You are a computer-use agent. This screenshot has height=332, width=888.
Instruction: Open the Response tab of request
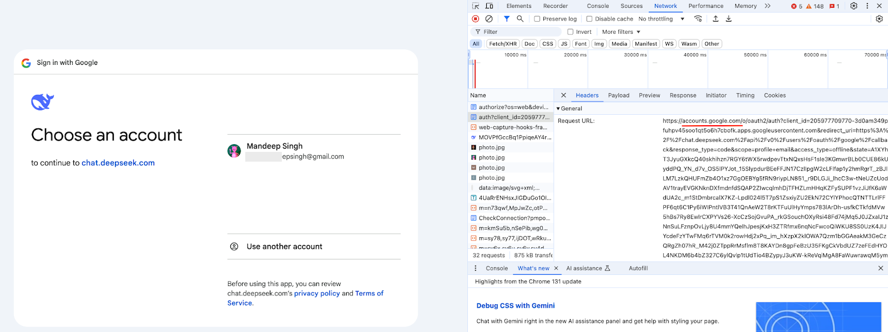683,95
